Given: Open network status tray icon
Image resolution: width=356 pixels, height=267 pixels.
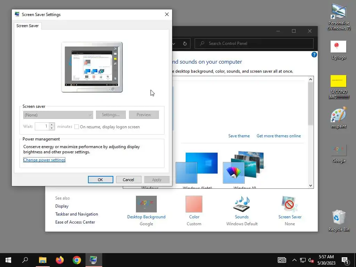Looking at the screenshot, I should click(x=303, y=260).
